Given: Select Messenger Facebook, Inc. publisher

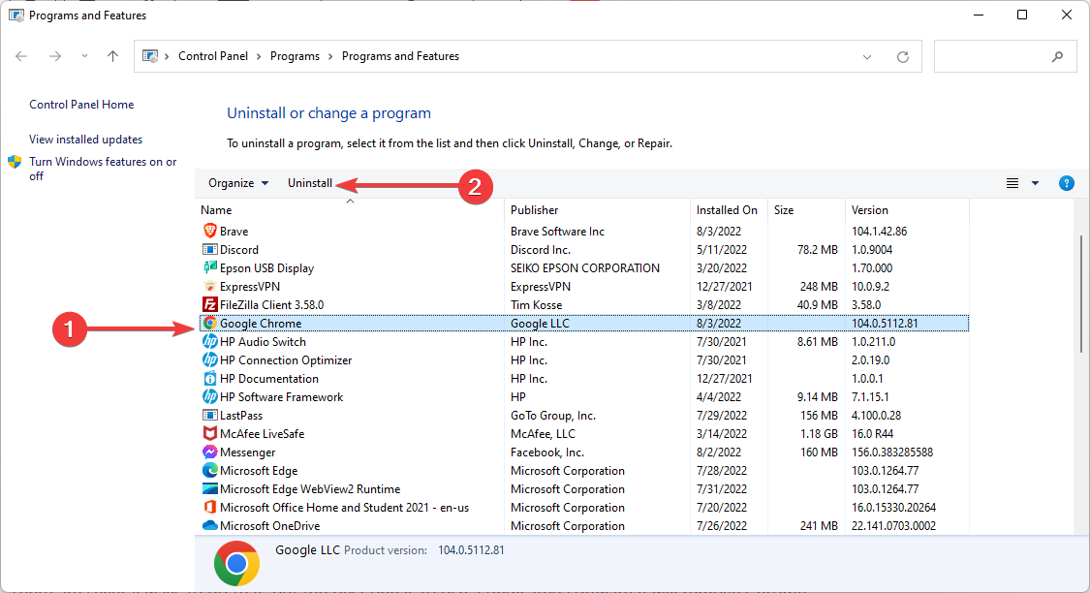Looking at the screenshot, I should coord(547,452).
